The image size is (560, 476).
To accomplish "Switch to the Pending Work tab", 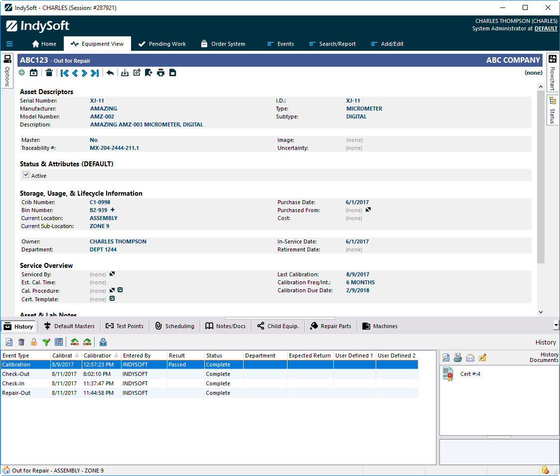I will [x=162, y=44].
